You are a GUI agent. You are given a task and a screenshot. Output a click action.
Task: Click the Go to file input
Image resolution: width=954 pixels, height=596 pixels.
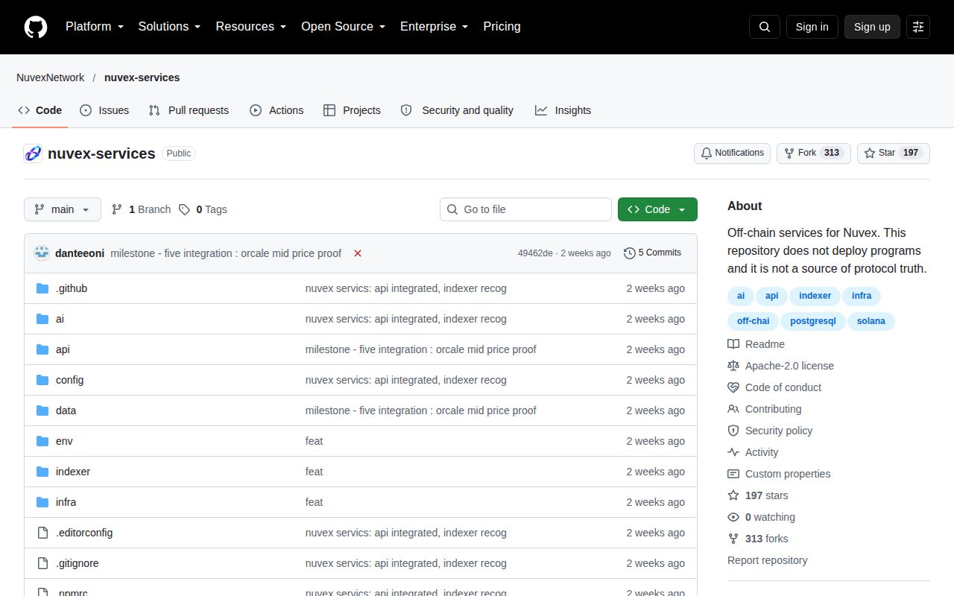(525, 209)
